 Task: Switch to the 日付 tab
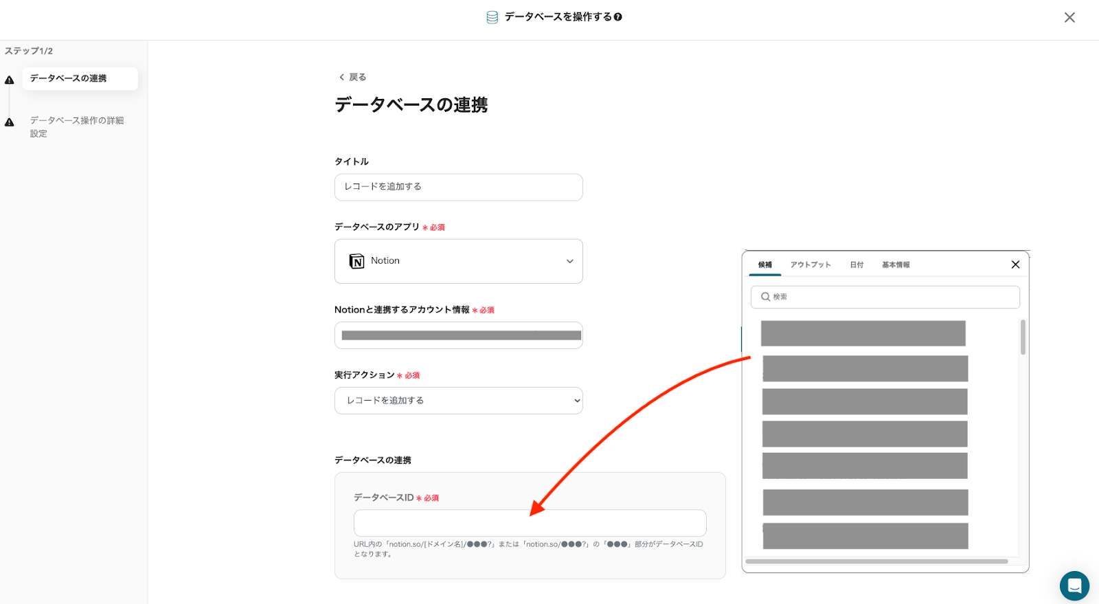click(857, 265)
